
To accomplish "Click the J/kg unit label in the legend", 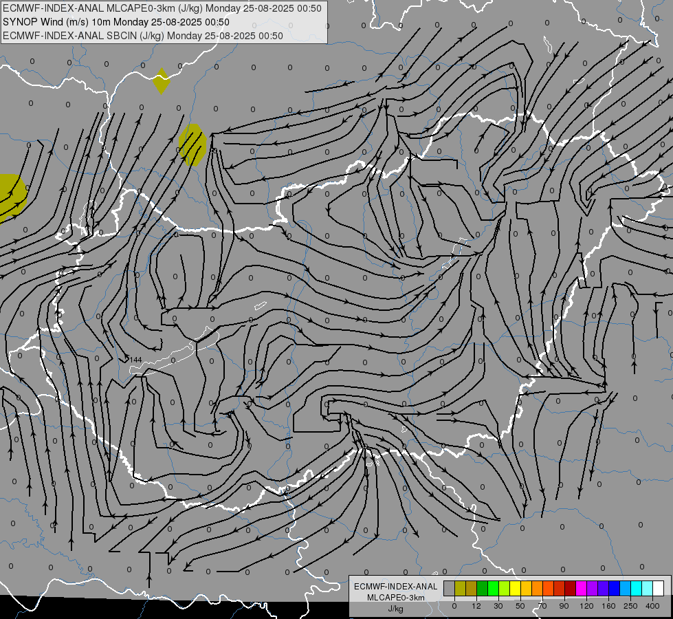I will (x=395, y=608).
